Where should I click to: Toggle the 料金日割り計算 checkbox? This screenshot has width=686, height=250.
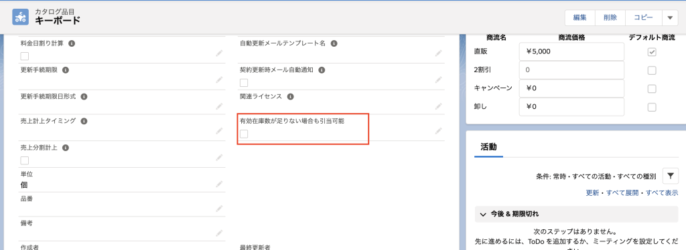[25, 56]
